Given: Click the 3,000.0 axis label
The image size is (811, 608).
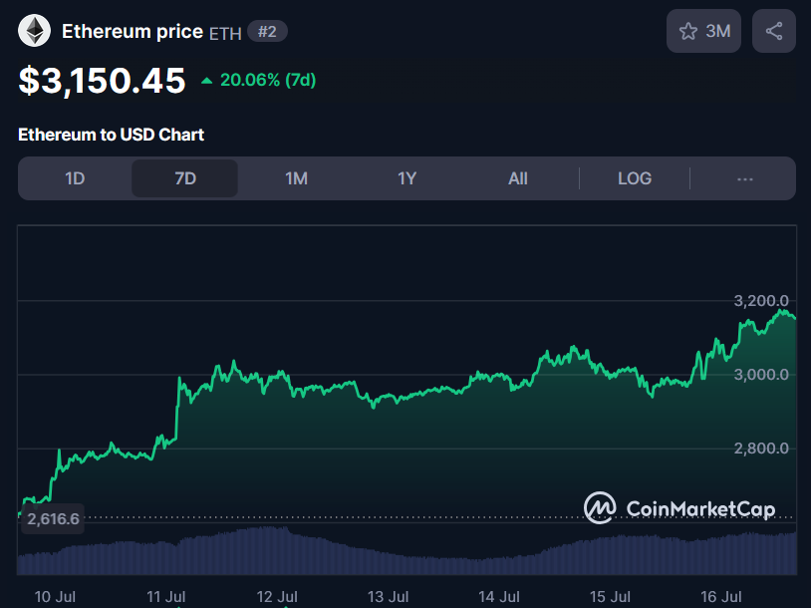Looking at the screenshot, I should click(761, 375).
